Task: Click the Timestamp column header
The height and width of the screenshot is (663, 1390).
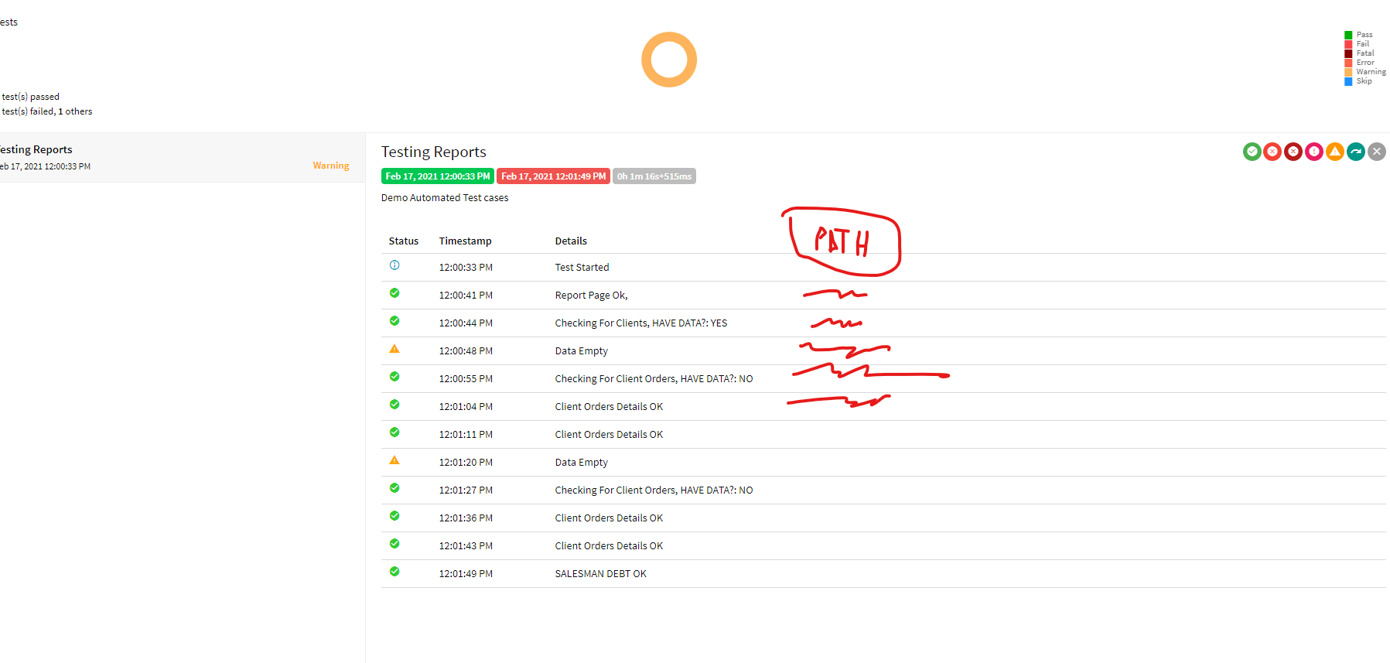Action: (x=466, y=241)
